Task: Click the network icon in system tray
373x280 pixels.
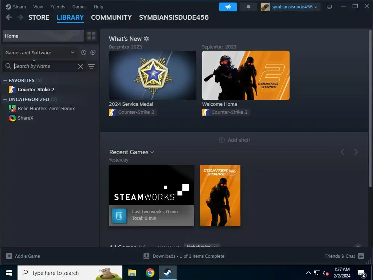Action: 317,273
